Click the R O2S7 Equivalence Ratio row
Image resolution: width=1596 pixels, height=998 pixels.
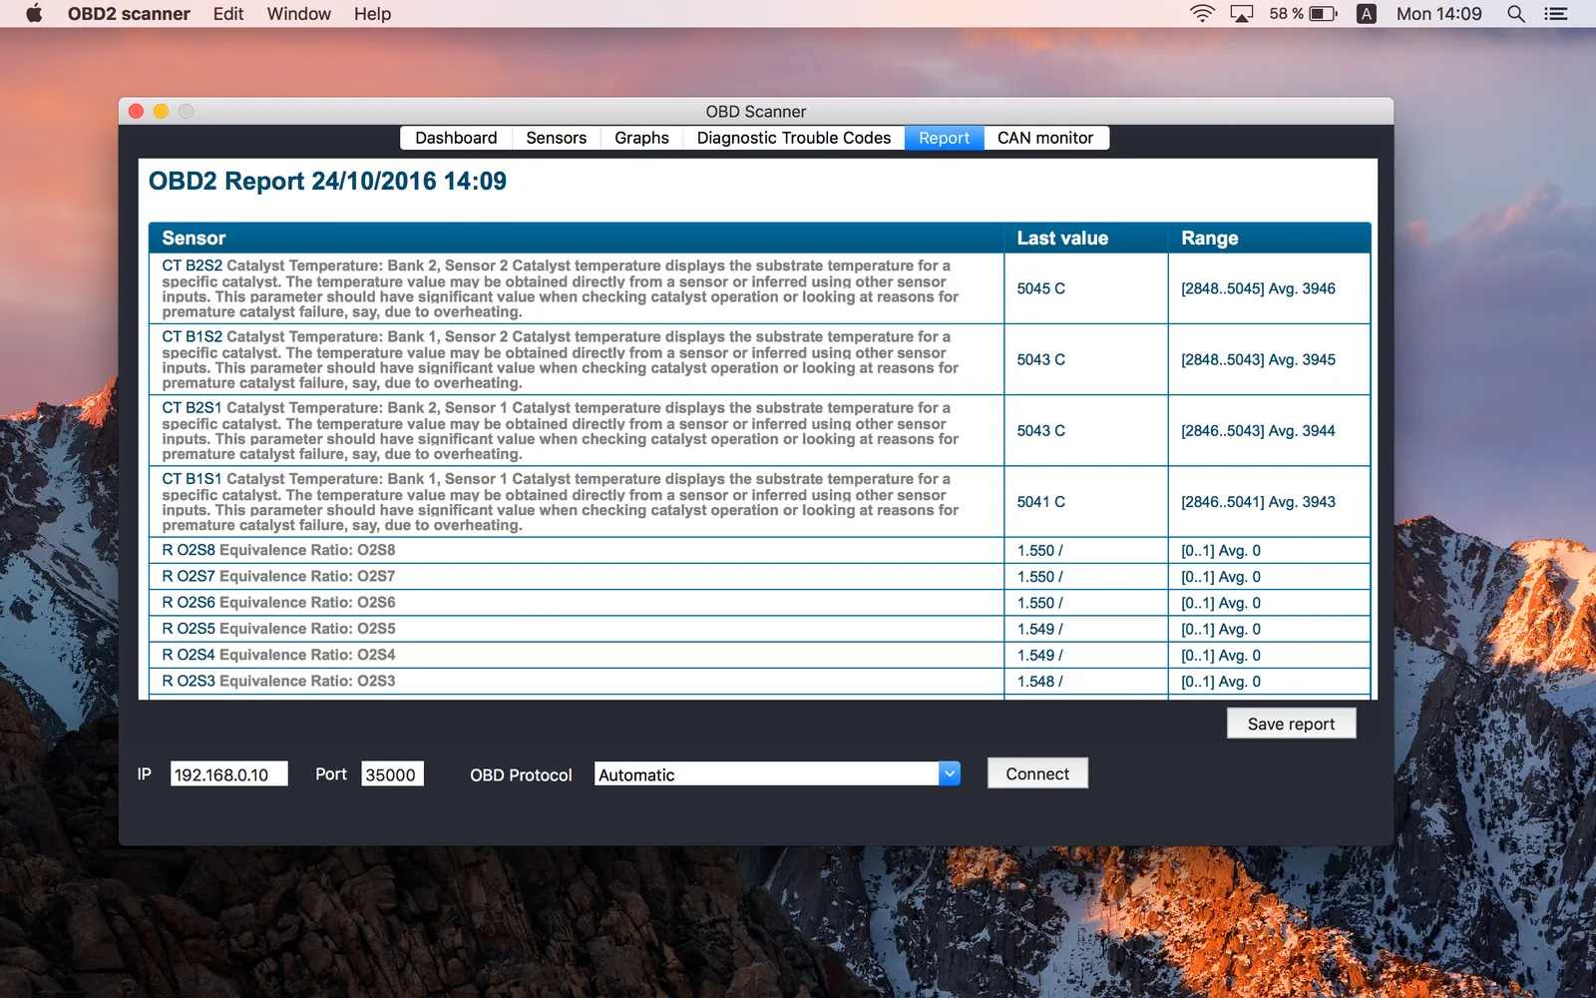click(x=759, y=576)
